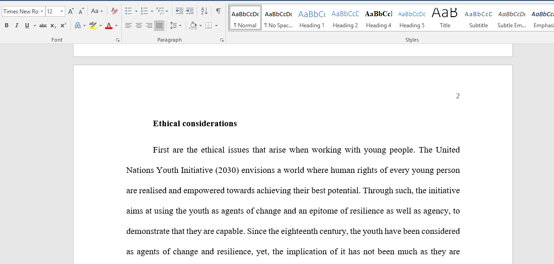This screenshot has width=554, height=264.
Task: Click the Ethical considerations heading
Action: [x=195, y=123]
